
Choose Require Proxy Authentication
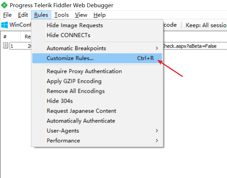pyautogui.click(x=84, y=71)
